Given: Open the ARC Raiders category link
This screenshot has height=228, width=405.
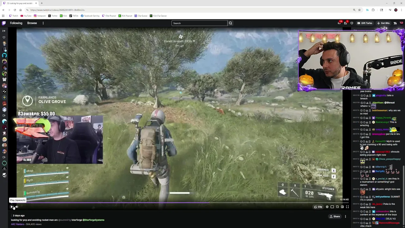Looking at the screenshot, I should (17, 224).
